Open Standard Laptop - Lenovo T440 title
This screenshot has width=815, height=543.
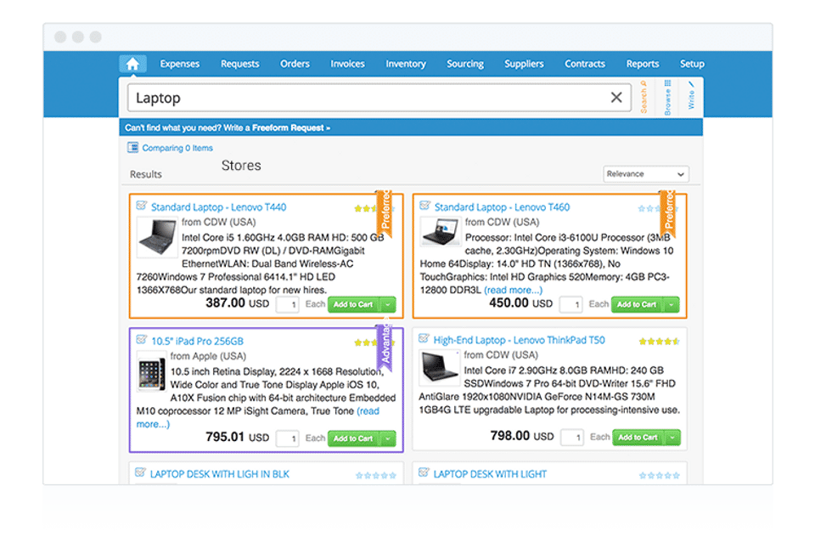click(x=218, y=207)
